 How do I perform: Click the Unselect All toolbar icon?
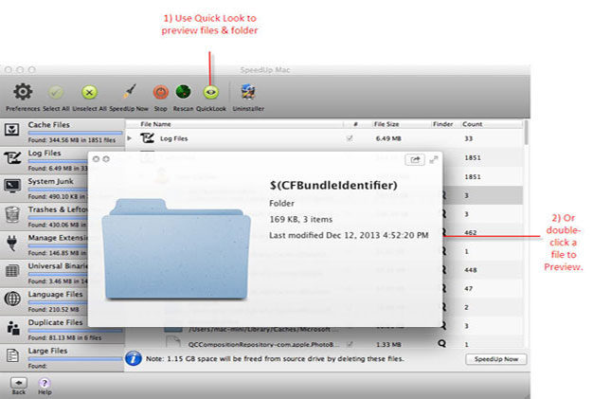tap(89, 93)
